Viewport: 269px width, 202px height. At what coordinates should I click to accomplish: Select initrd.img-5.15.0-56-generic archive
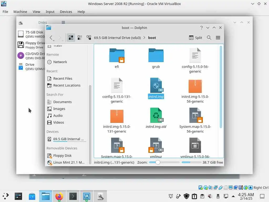pos(195,90)
